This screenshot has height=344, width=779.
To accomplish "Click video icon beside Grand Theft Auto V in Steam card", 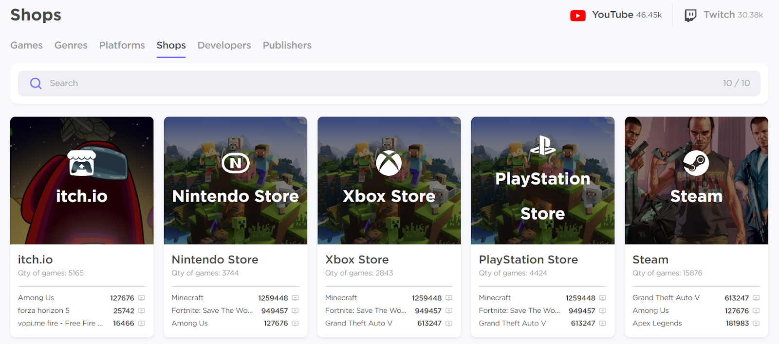I will point(756,298).
